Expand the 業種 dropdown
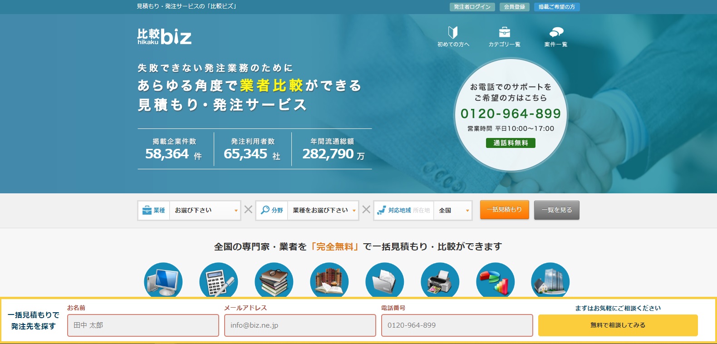Viewport: 717px width, 344px height. (204, 211)
